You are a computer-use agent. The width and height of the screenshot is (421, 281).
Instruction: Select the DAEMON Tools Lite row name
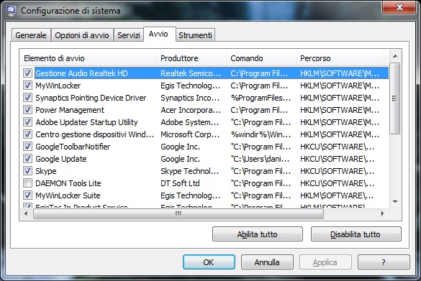click(x=68, y=183)
